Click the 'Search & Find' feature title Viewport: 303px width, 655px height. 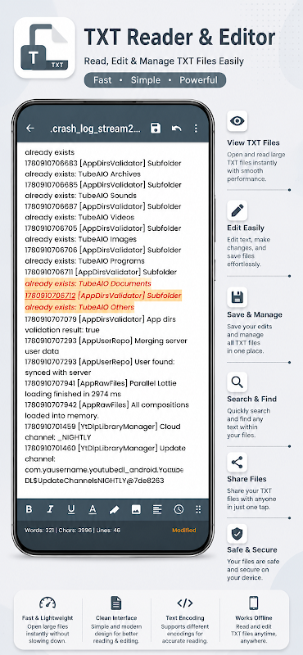pos(251,399)
